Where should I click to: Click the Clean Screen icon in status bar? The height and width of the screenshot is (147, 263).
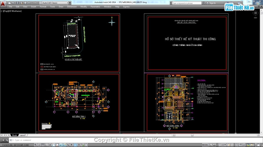pos(258,145)
